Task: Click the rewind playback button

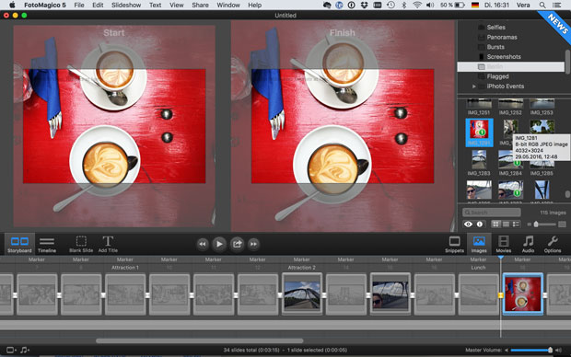Action: 203,244
